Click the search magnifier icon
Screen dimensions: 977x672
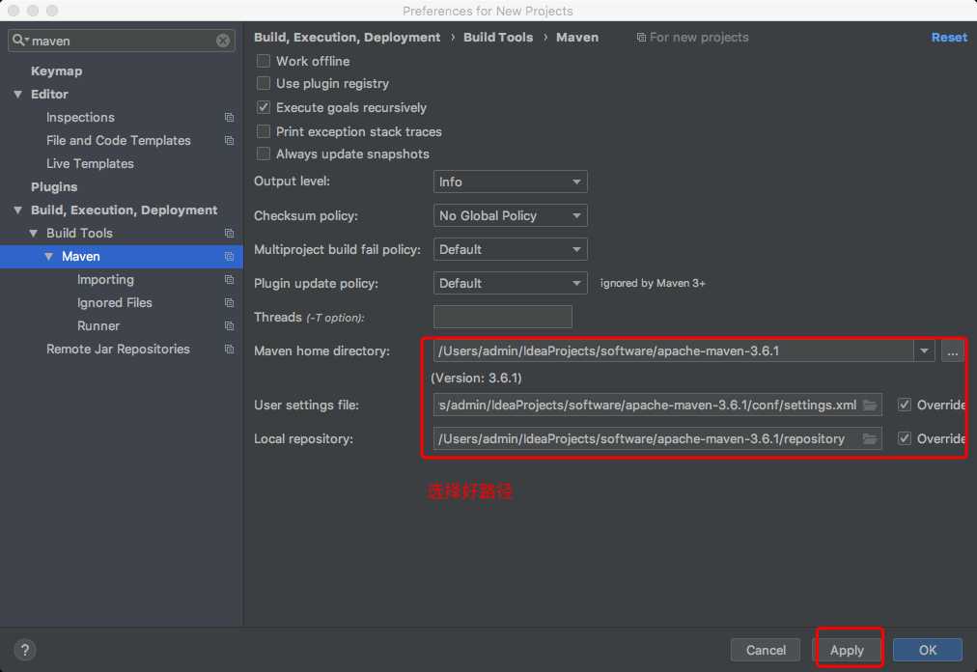19,40
